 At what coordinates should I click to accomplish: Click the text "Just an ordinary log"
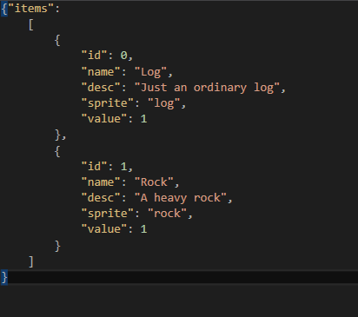click(x=207, y=88)
